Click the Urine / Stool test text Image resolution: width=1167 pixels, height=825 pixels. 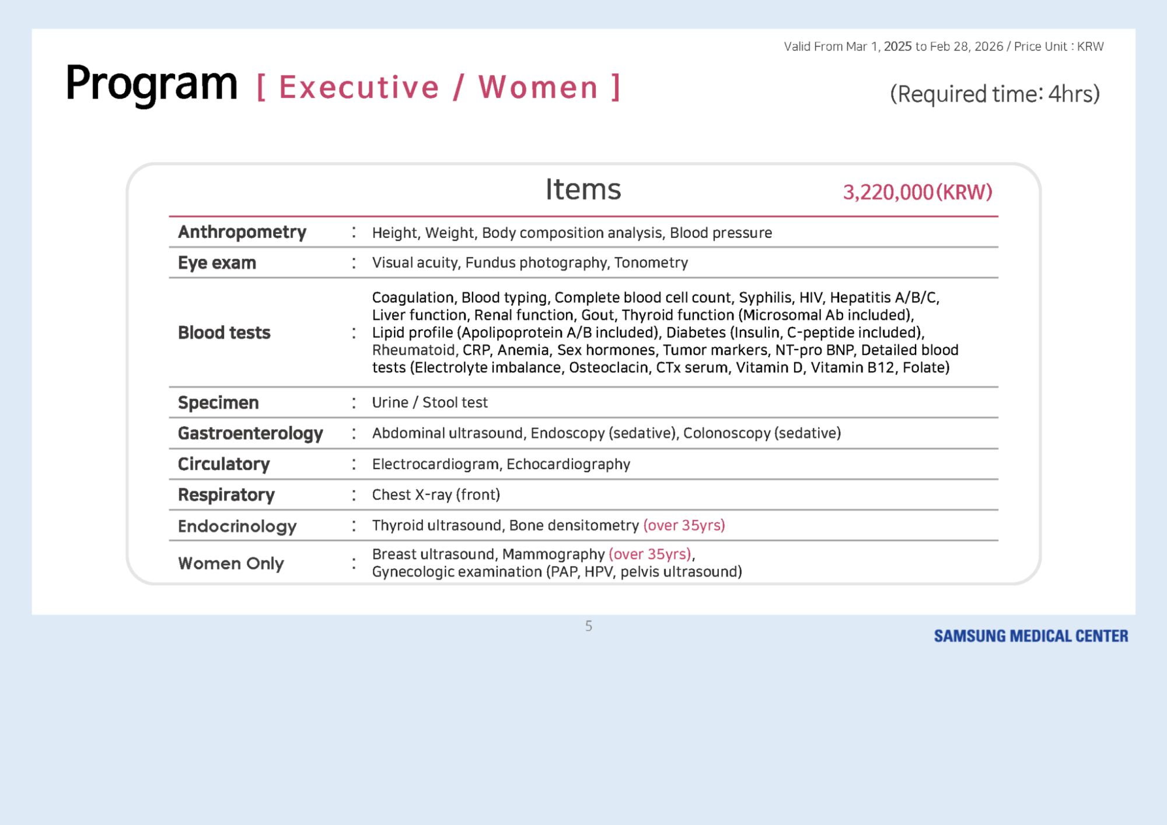[429, 403]
